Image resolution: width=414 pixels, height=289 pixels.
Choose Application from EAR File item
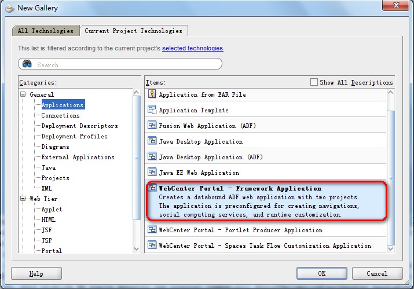265,94
